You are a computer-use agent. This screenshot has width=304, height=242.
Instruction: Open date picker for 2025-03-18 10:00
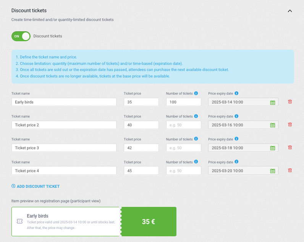(273, 148)
